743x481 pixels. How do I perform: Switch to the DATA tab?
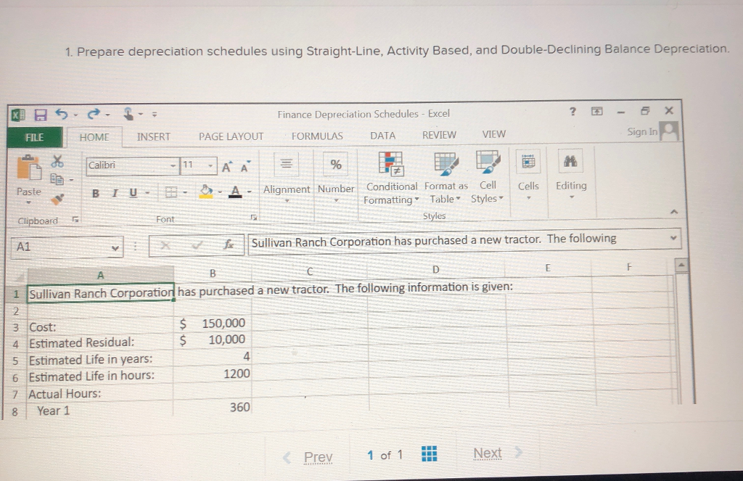click(x=382, y=136)
